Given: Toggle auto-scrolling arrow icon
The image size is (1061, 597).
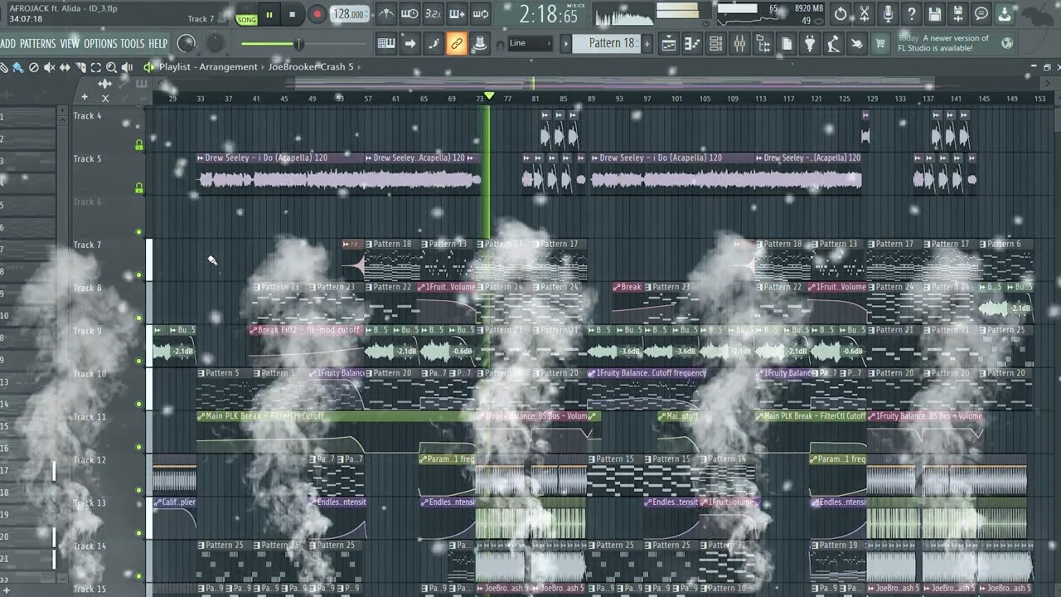Looking at the screenshot, I should [409, 44].
